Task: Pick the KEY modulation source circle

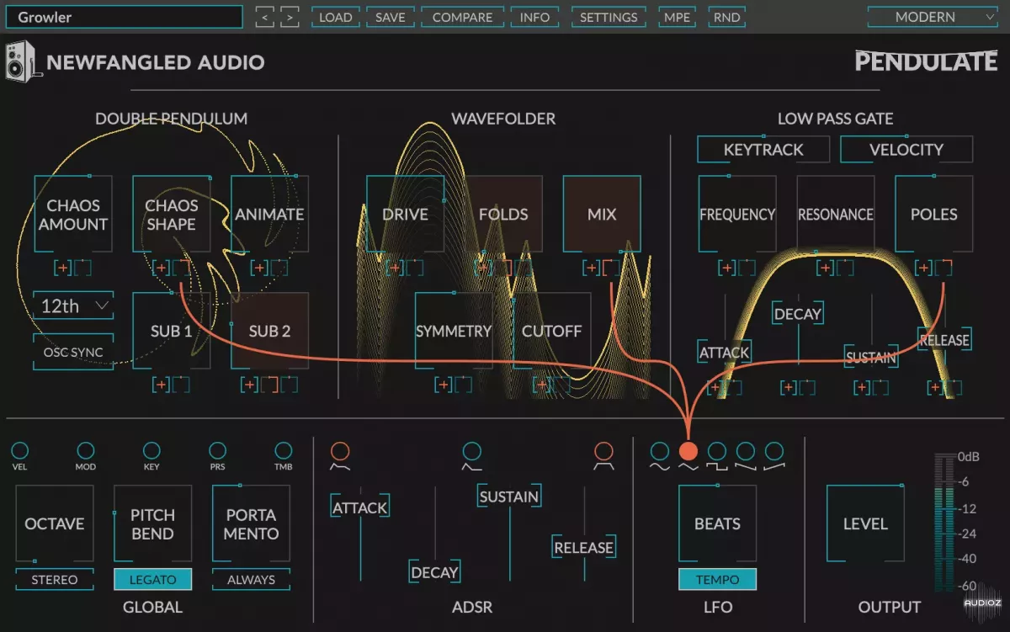Action: (x=151, y=451)
